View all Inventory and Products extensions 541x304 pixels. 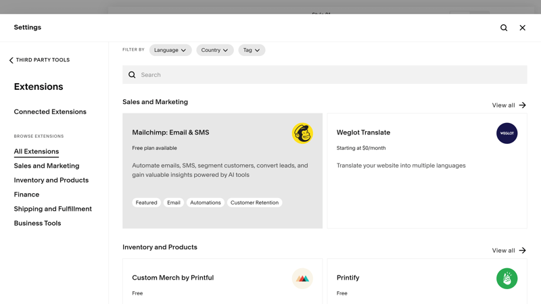click(x=509, y=251)
